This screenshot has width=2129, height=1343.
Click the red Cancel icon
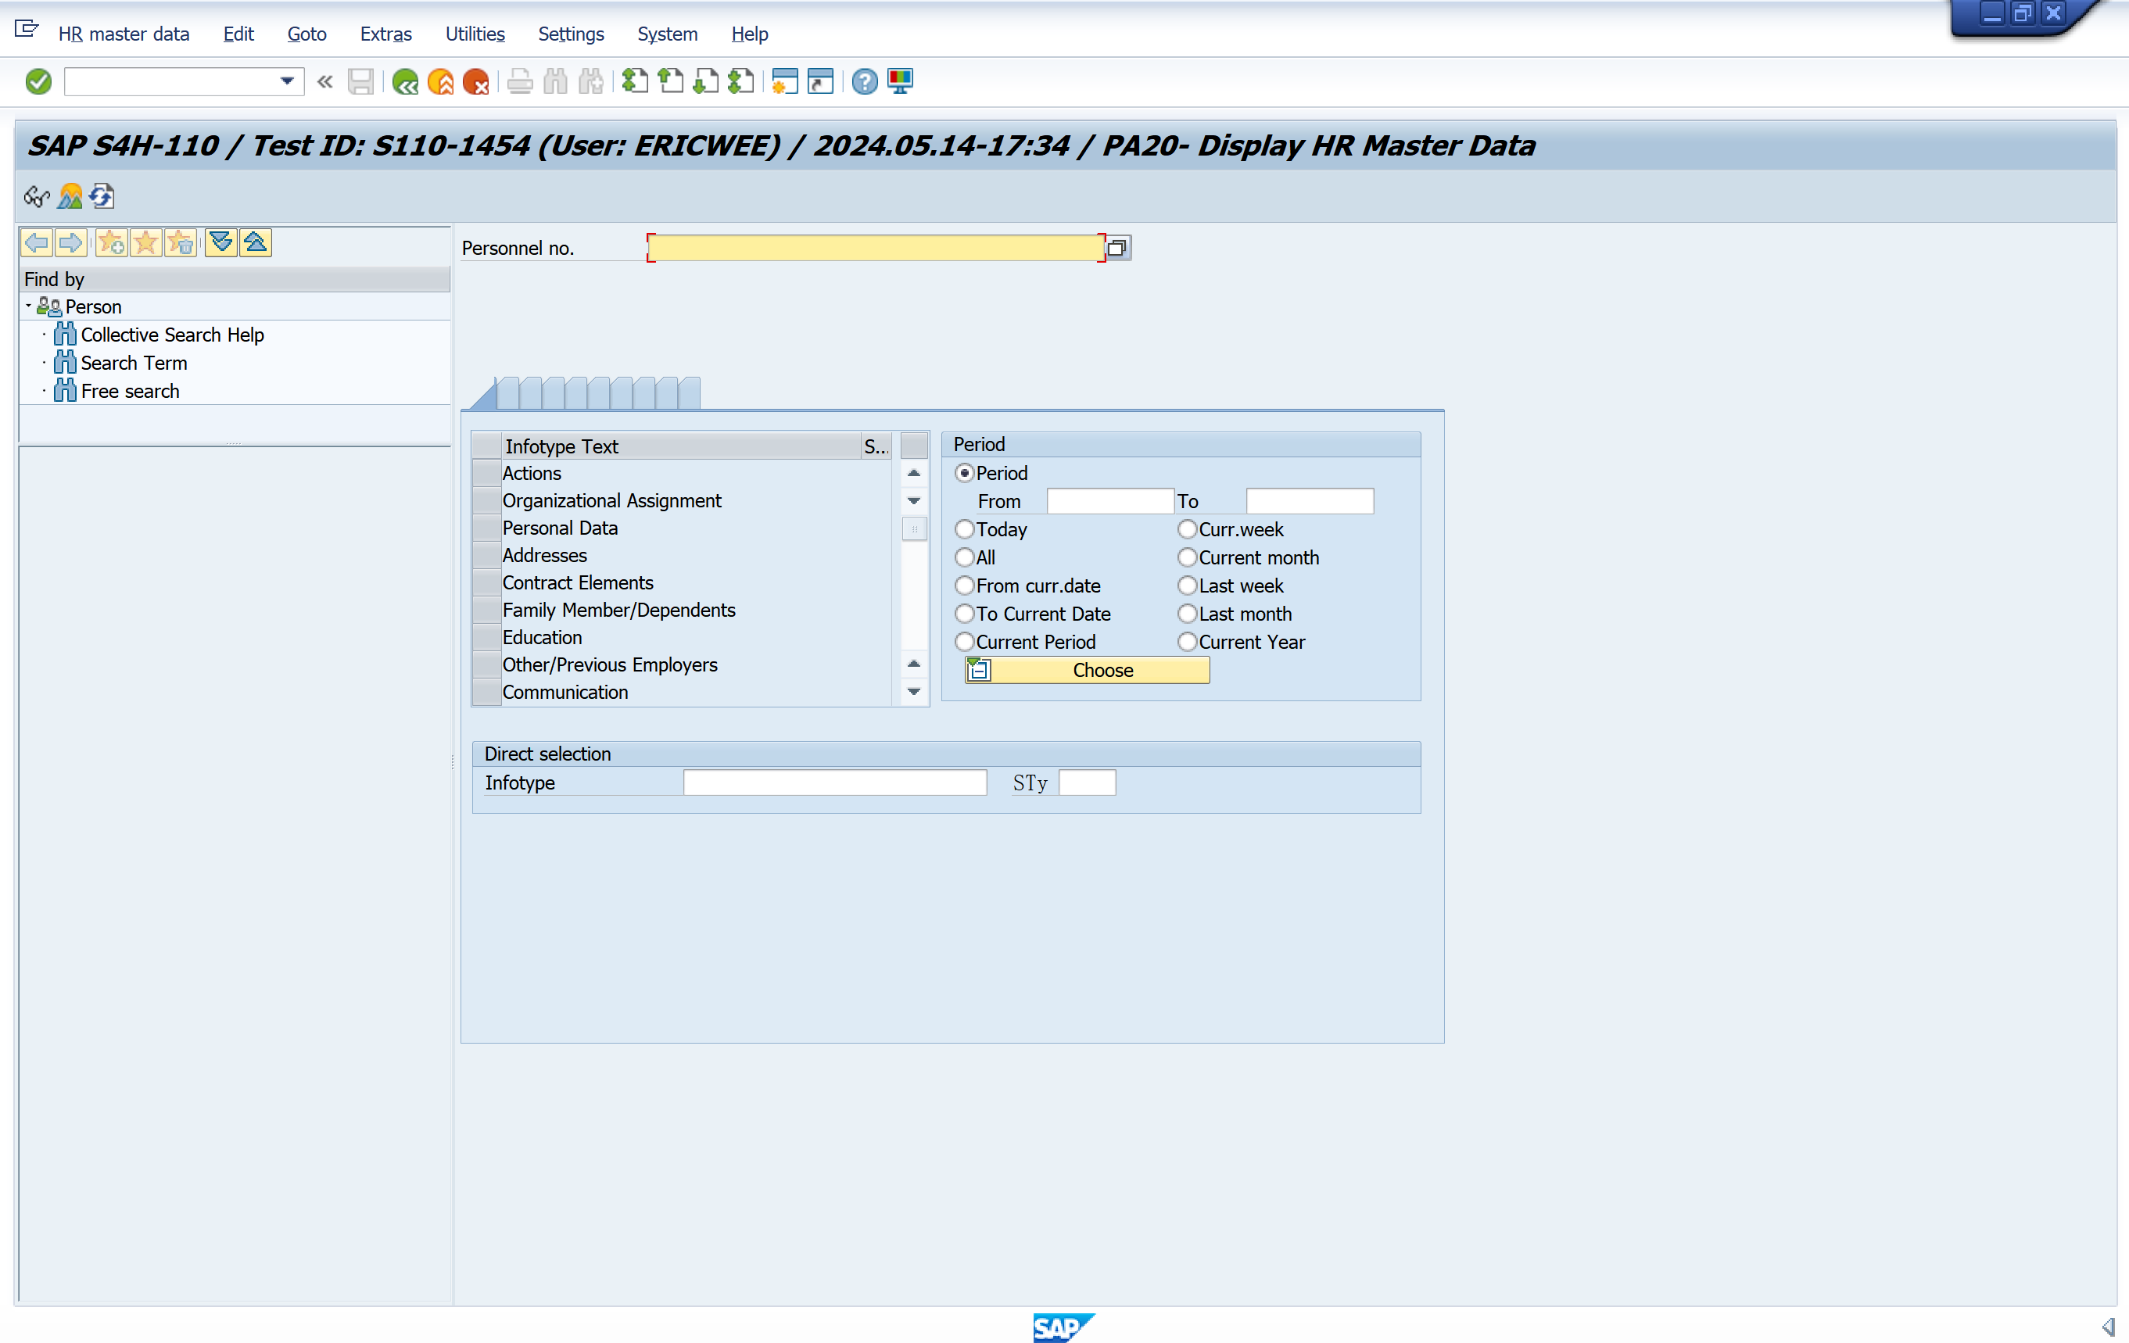point(475,81)
